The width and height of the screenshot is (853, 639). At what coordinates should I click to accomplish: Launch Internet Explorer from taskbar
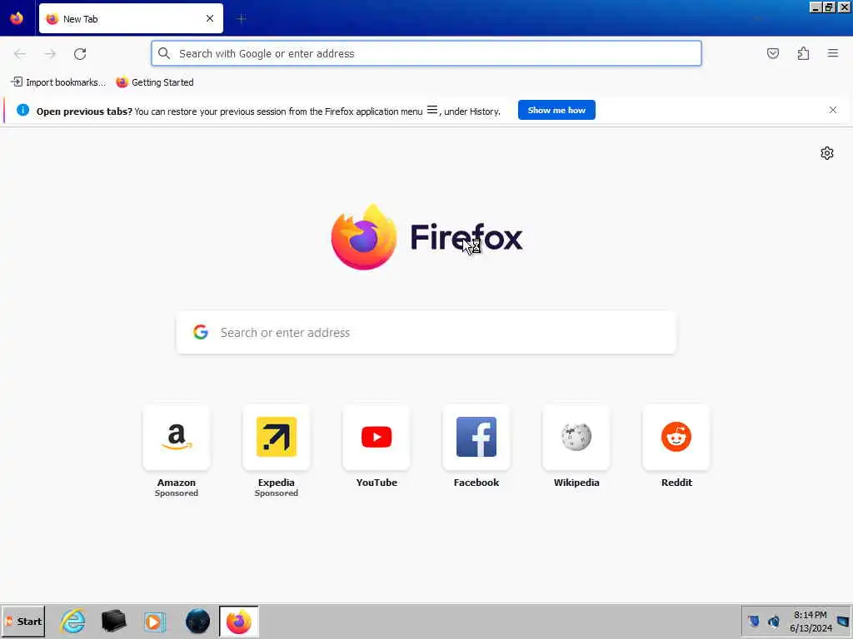[73, 621]
